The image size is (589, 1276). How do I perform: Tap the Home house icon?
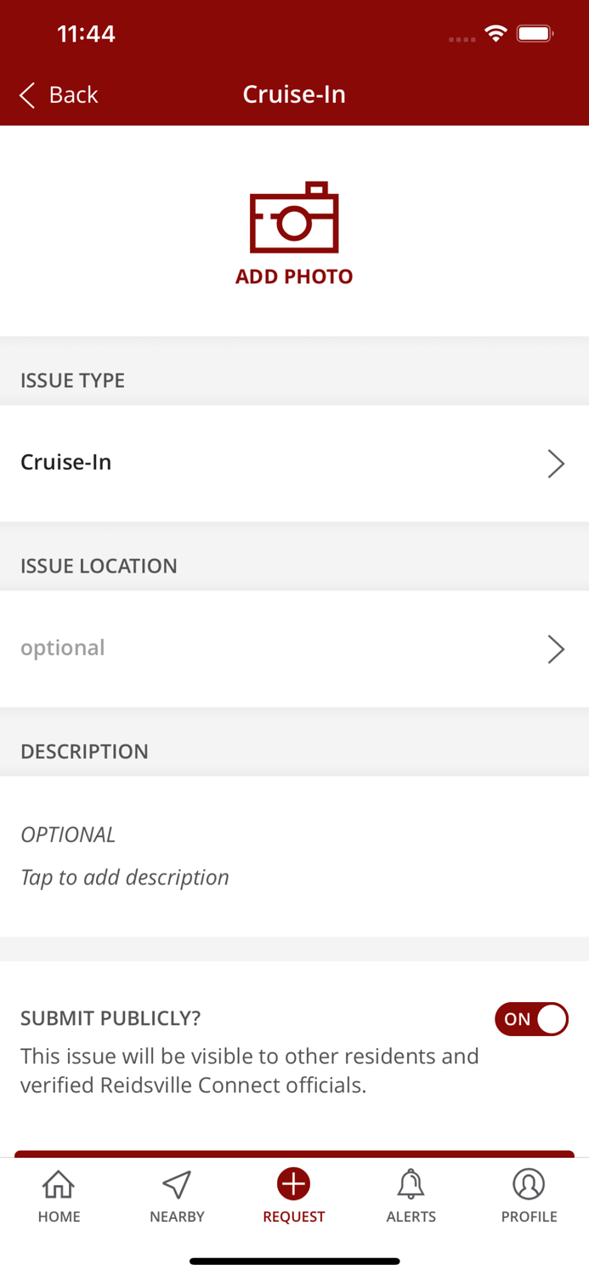point(59,1184)
